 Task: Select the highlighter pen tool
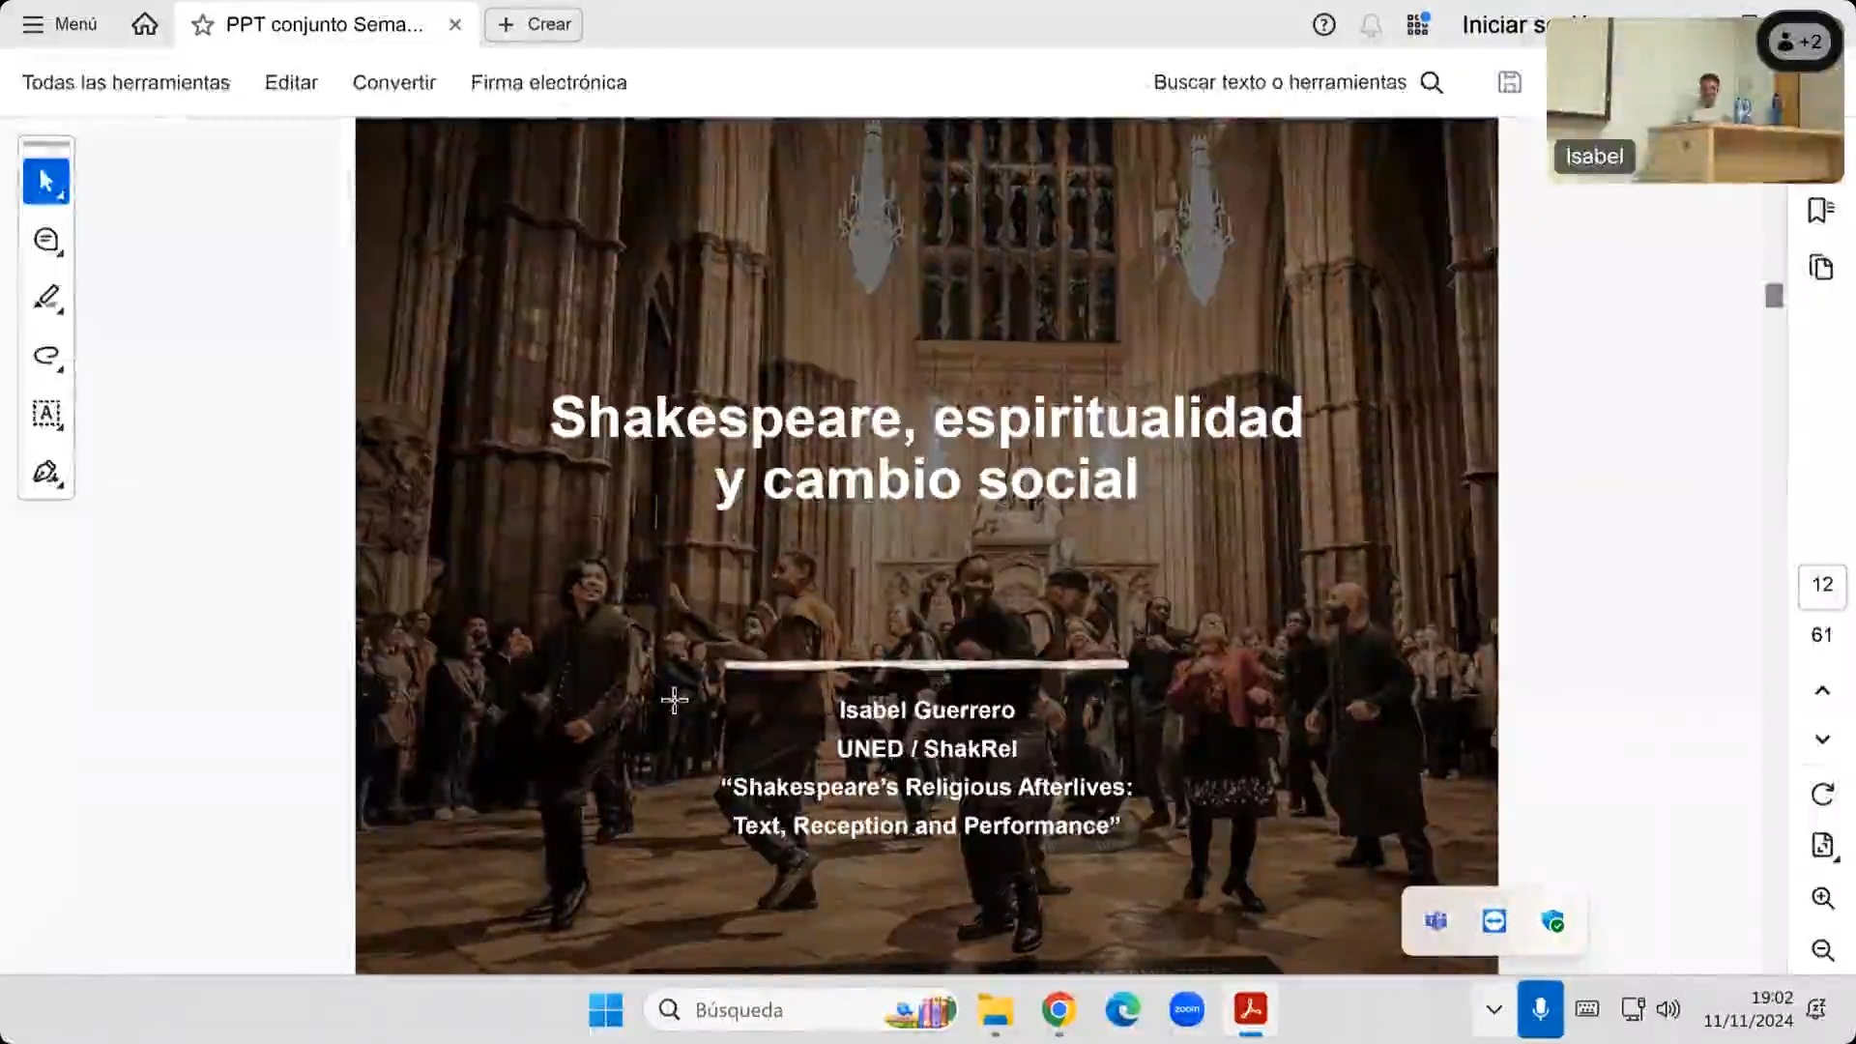point(45,298)
